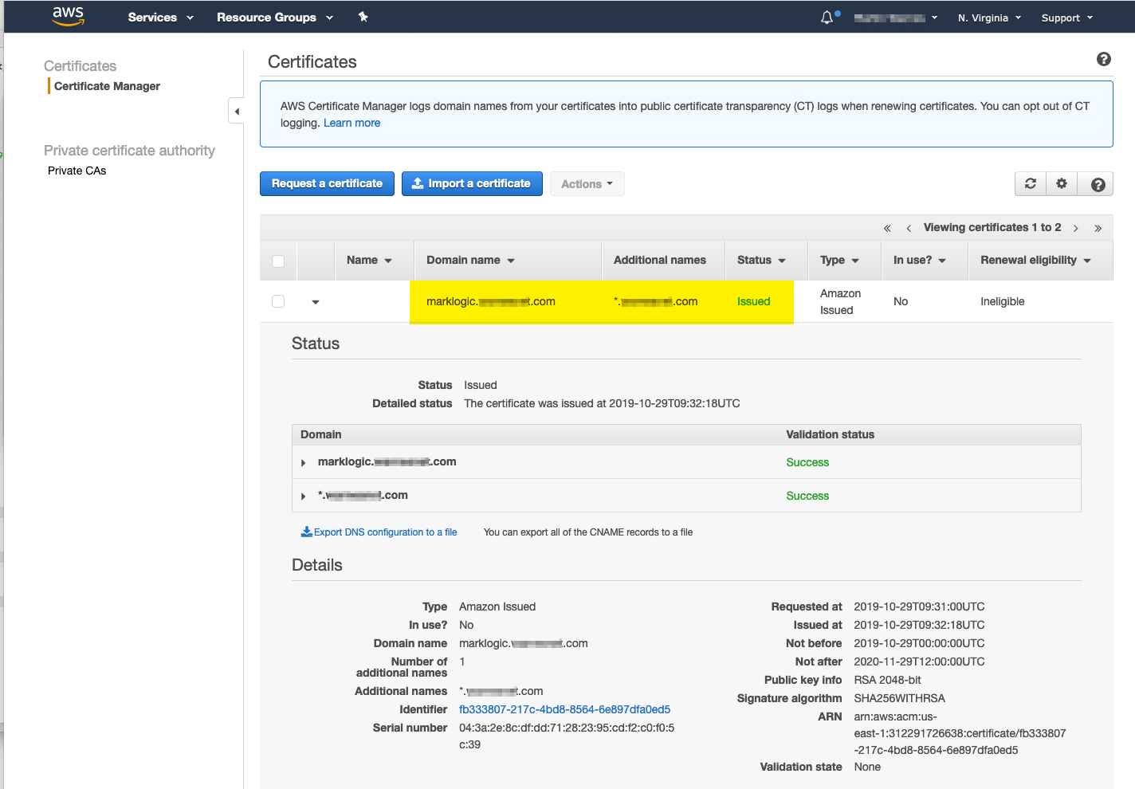
Task: Sort by Domain name column
Action: 470,260
